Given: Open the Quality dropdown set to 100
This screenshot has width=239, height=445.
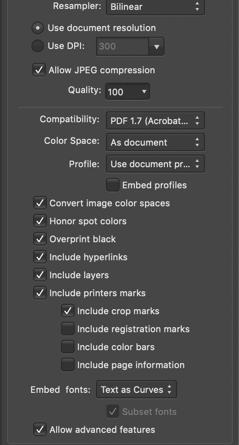Looking at the screenshot, I should (x=127, y=91).
